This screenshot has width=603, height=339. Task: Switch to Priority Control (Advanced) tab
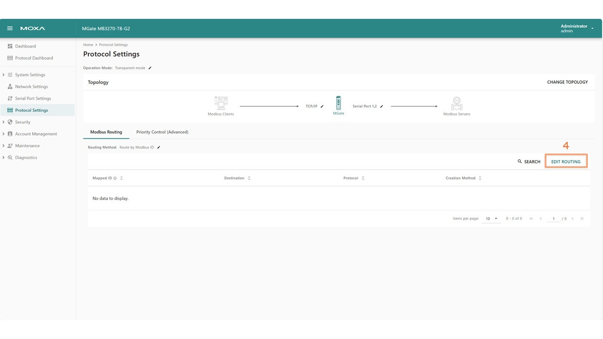[162, 132]
